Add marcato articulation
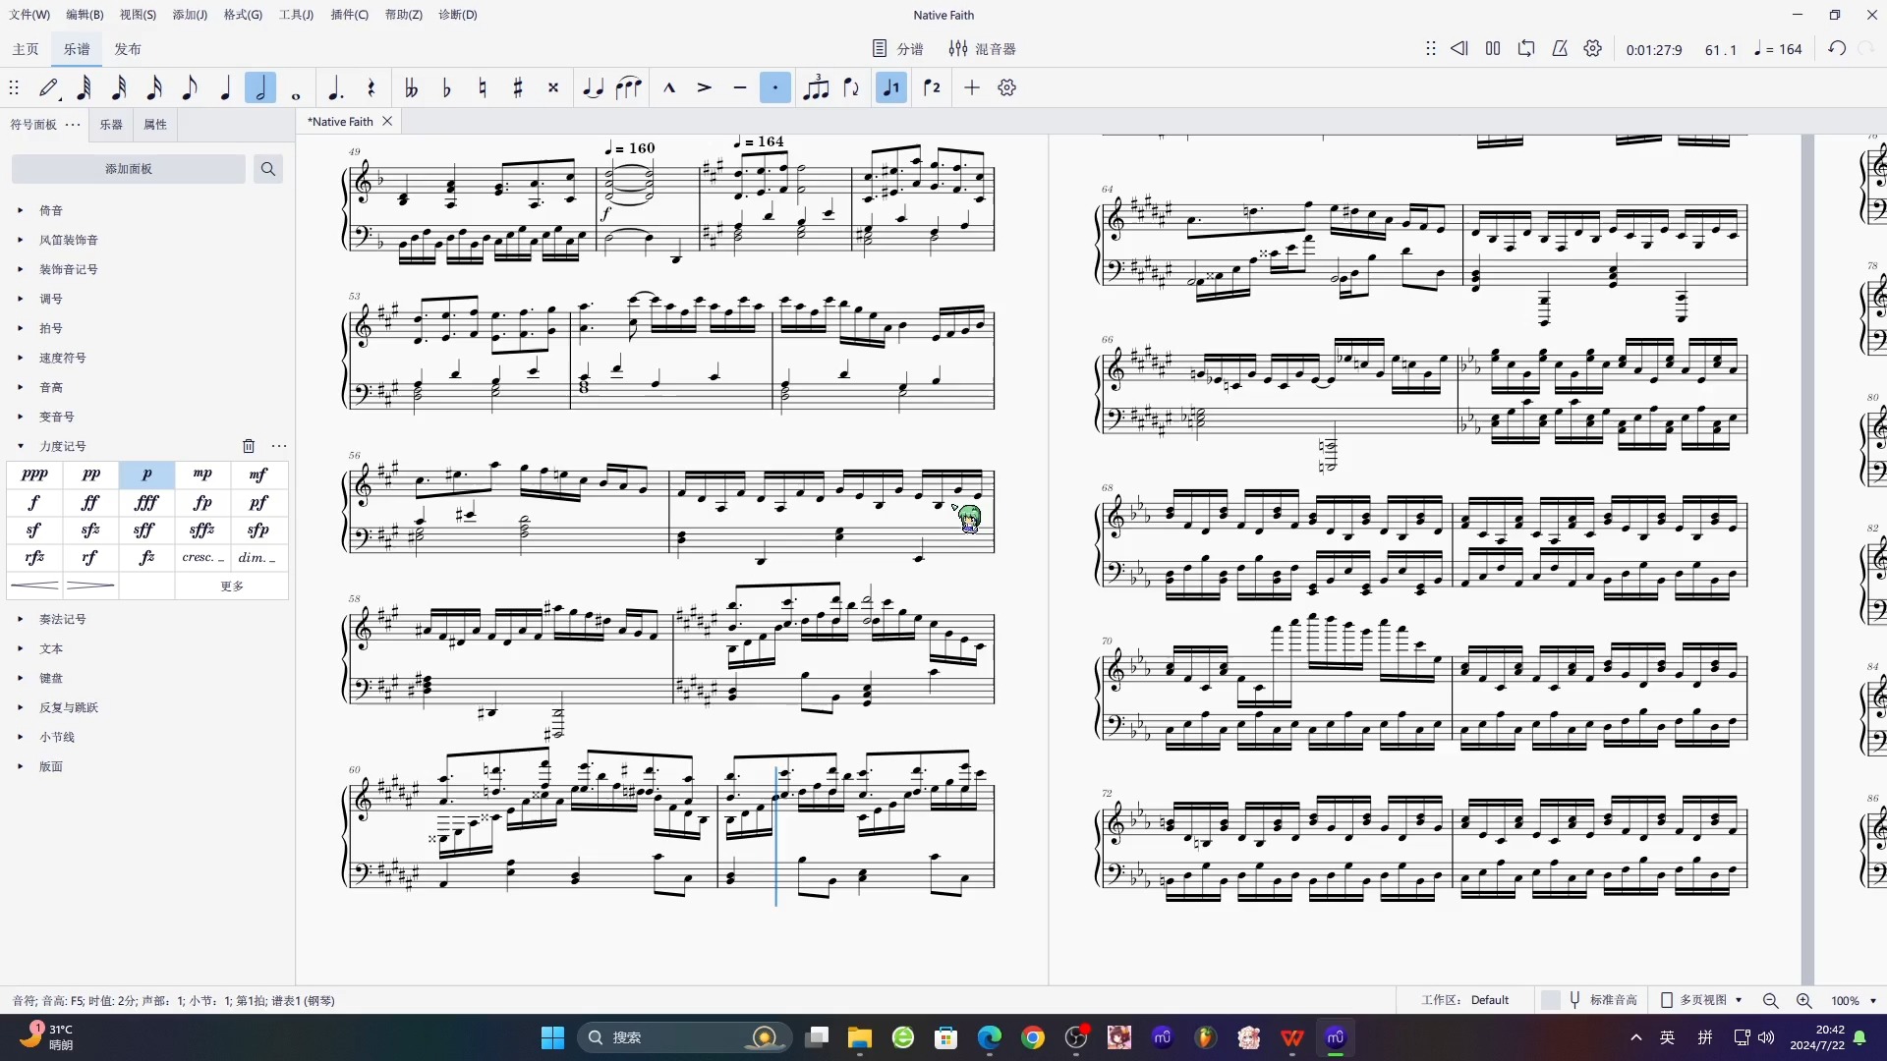This screenshot has height=1061, width=1887. pyautogui.click(x=669, y=88)
